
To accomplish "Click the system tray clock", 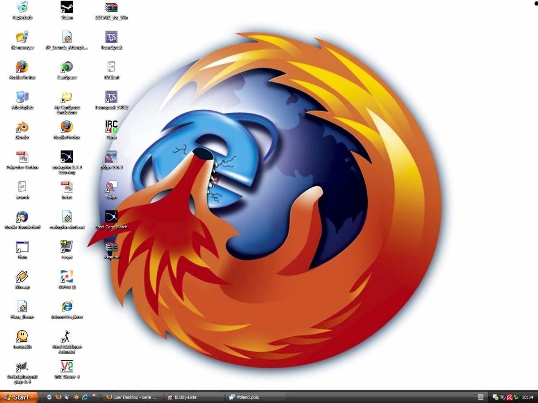I will click(527, 397).
